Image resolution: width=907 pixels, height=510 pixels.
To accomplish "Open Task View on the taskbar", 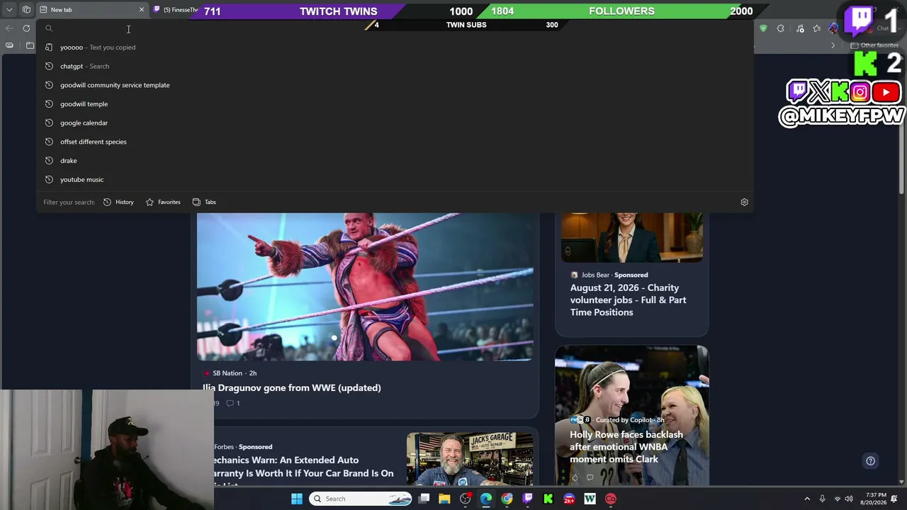I will point(424,499).
